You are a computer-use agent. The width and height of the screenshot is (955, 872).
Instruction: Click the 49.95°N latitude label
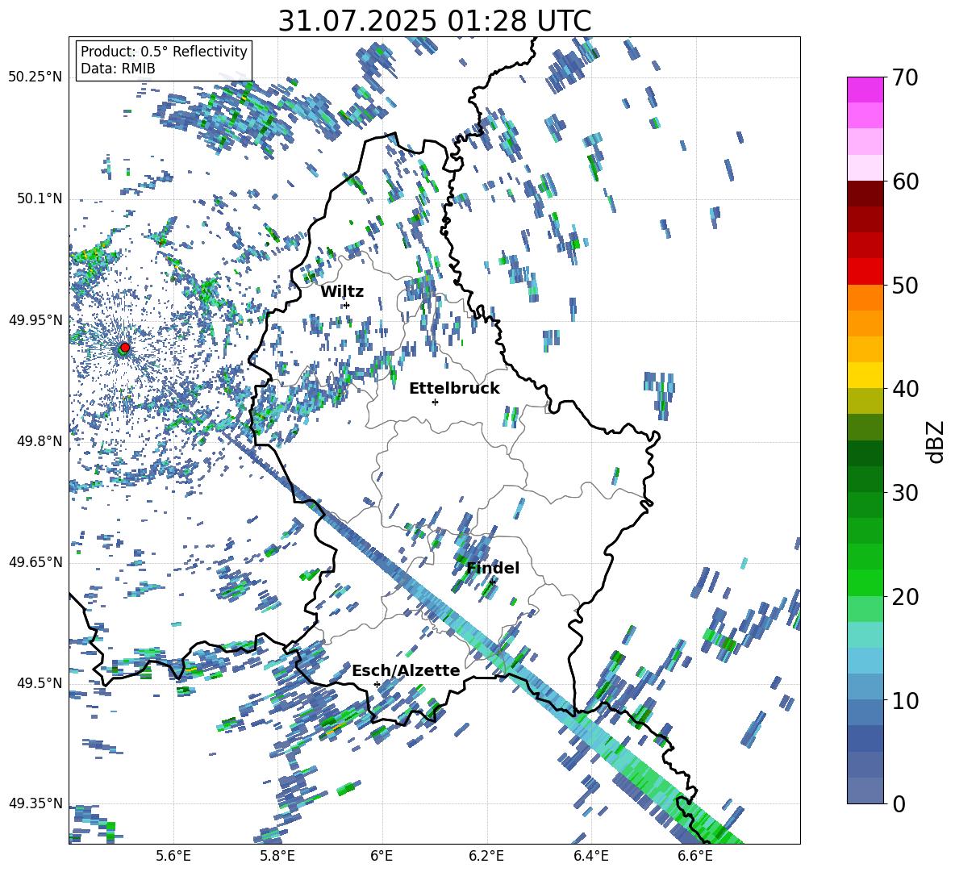[35, 320]
